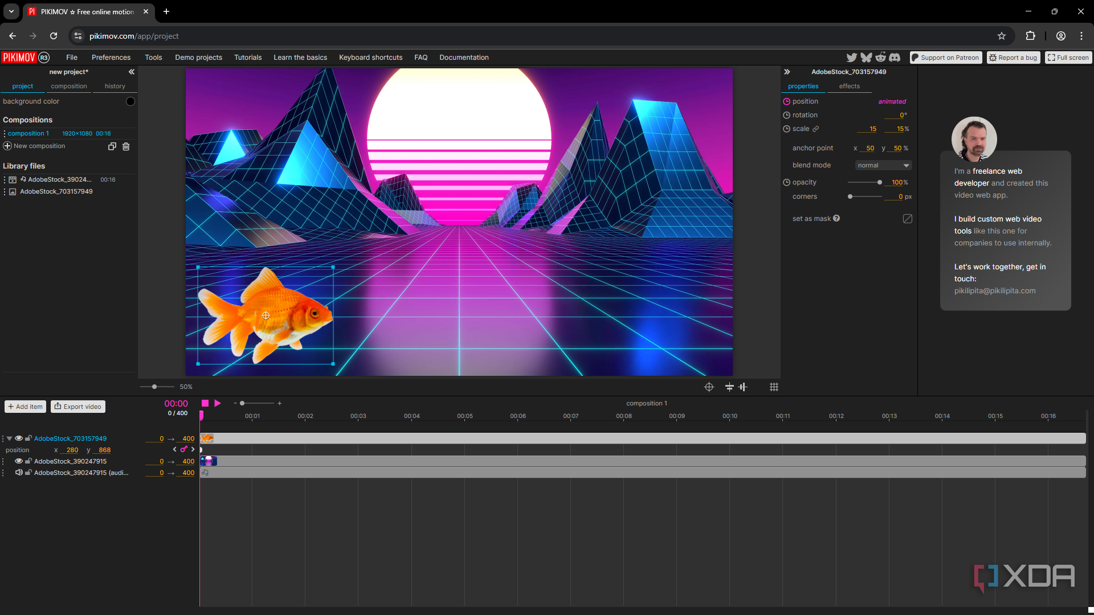Image resolution: width=1094 pixels, height=615 pixels.
Task: Switch to the effects tab
Action: coord(849,86)
